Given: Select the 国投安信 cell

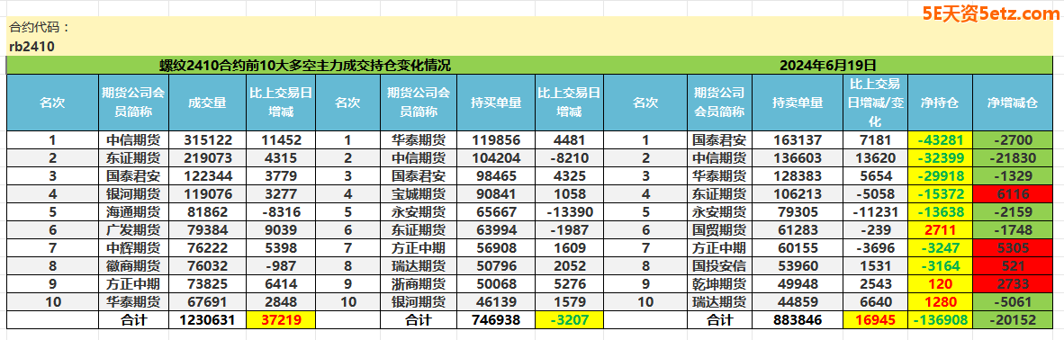Looking at the screenshot, I should (719, 265).
